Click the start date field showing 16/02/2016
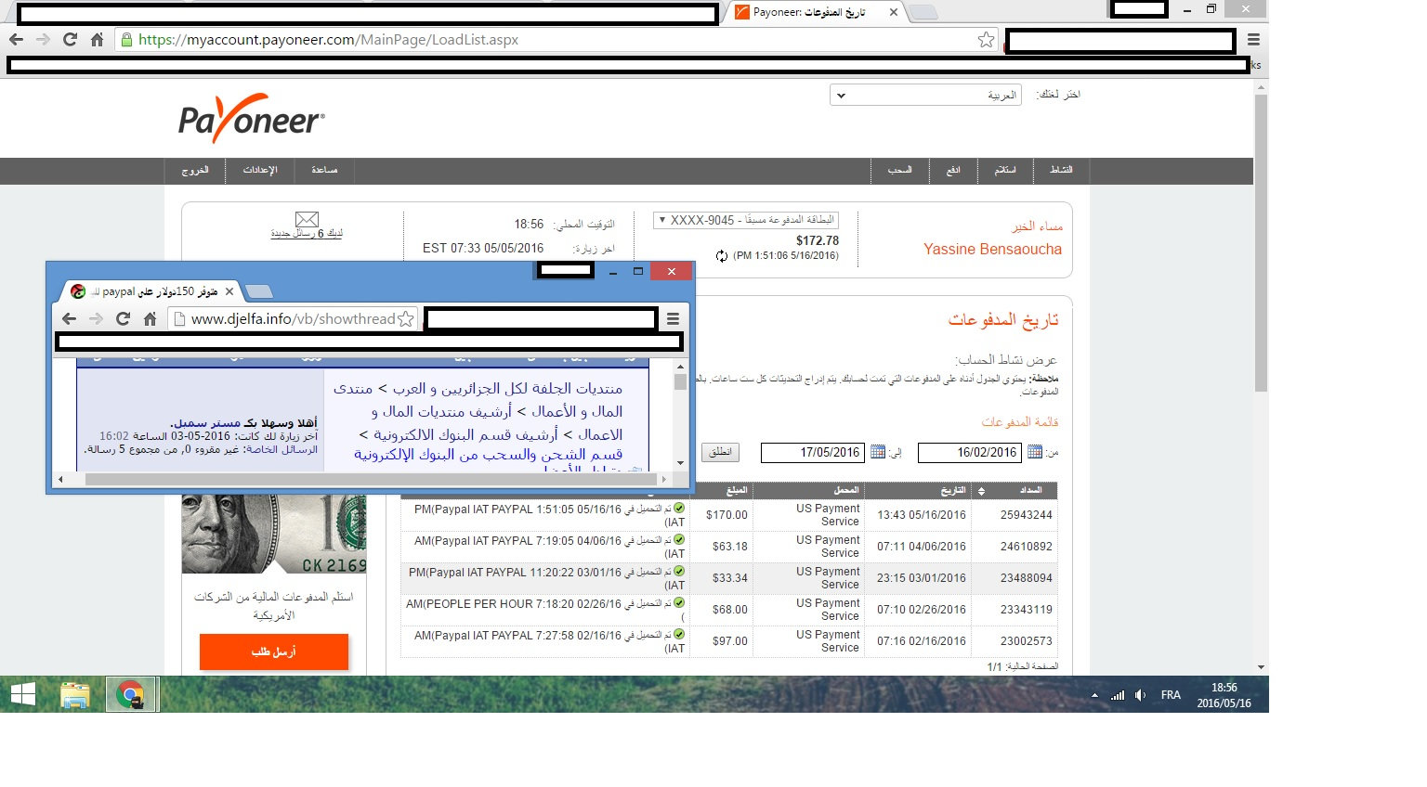1427x787 pixels. pyautogui.click(x=969, y=453)
